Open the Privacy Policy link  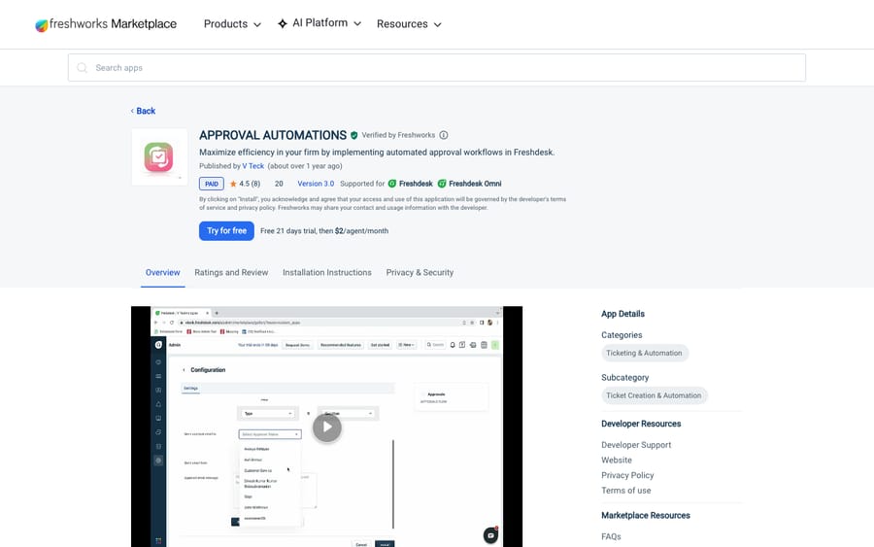627,475
